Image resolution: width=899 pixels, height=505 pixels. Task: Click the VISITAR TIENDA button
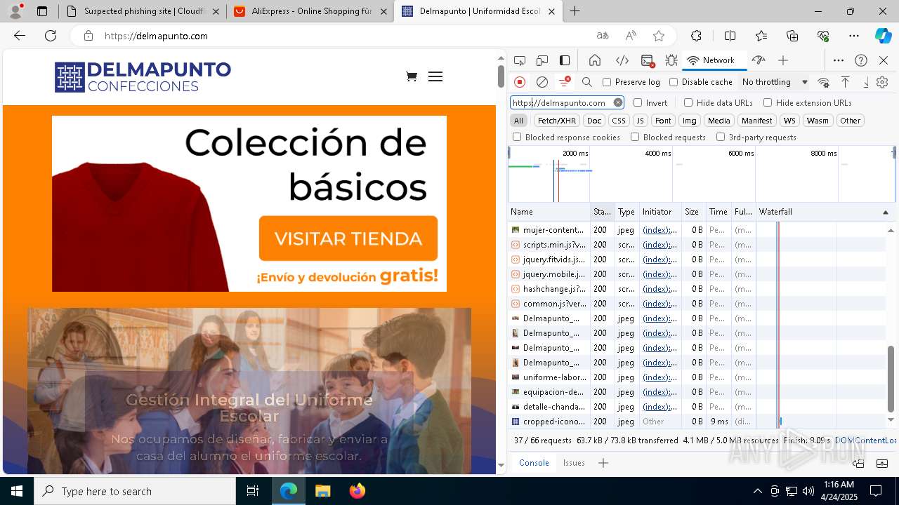348,238
